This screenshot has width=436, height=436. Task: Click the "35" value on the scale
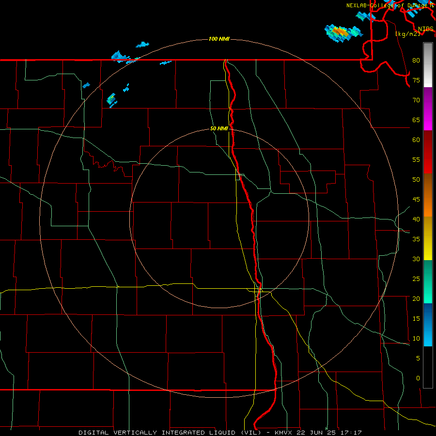tap(416, 239)
